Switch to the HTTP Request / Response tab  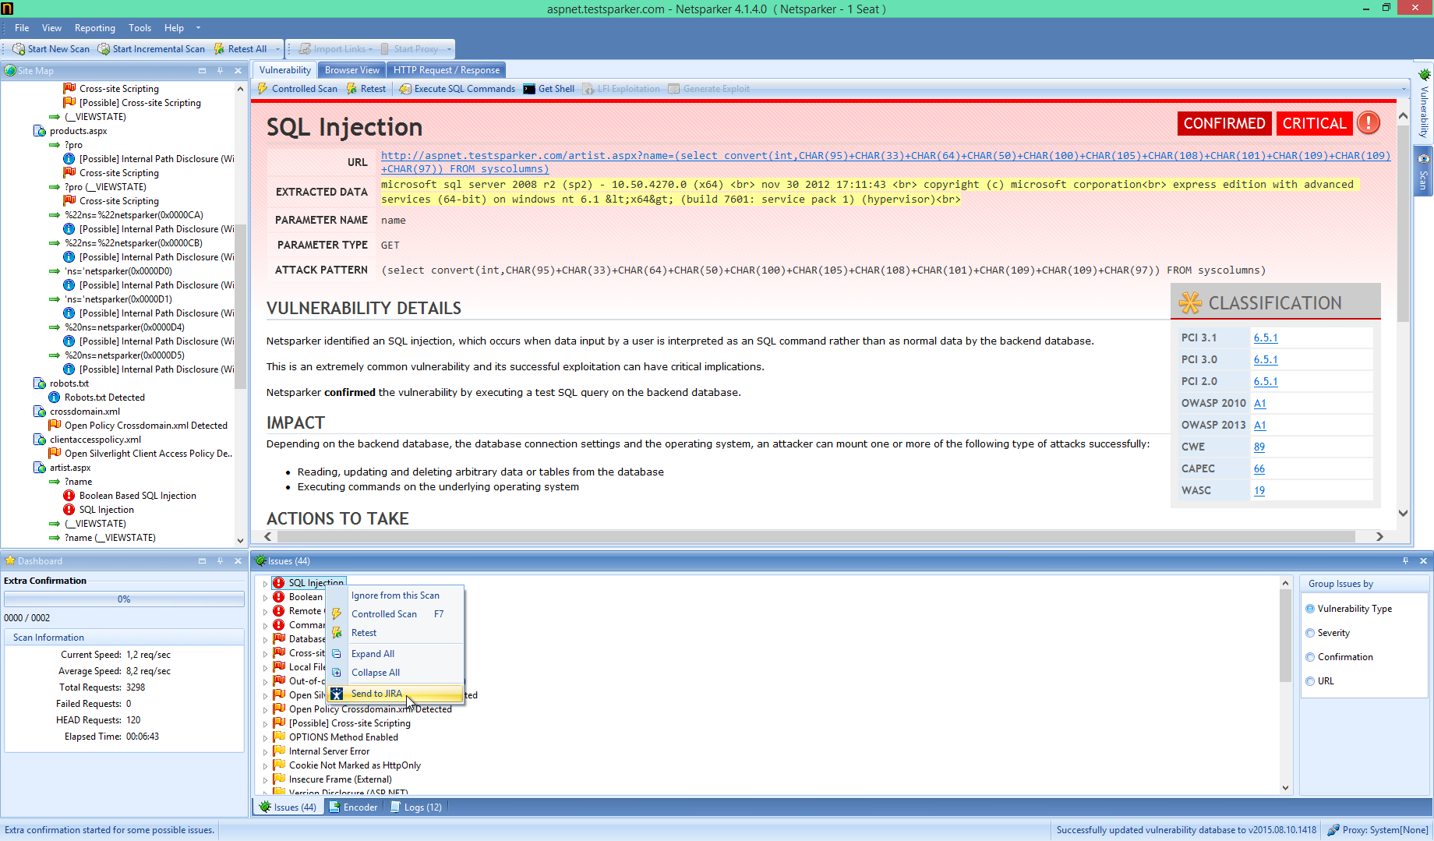446,69
